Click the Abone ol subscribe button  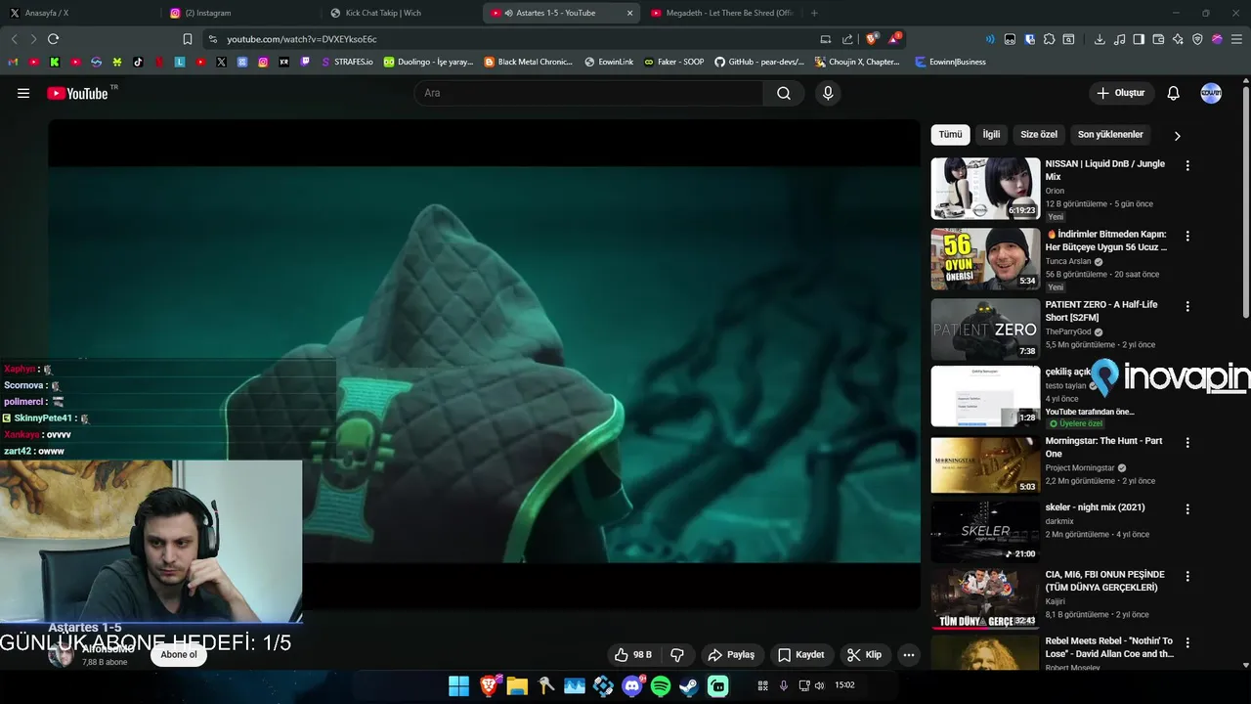click(x=179, y=655)
